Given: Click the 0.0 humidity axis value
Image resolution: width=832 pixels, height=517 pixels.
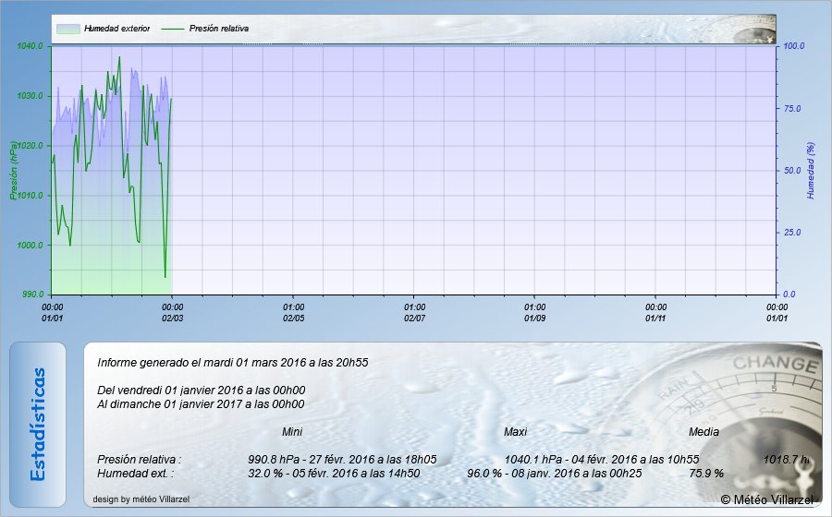Looking at the screenshot, I should [789, 295].
